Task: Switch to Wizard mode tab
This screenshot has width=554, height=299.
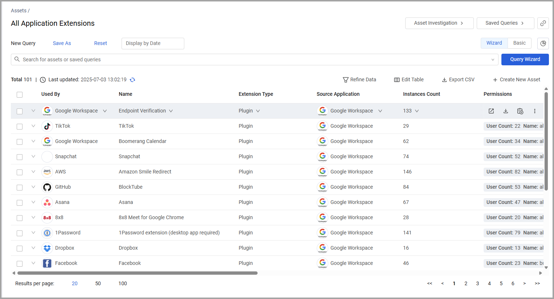Action: [x=494, y=43]
